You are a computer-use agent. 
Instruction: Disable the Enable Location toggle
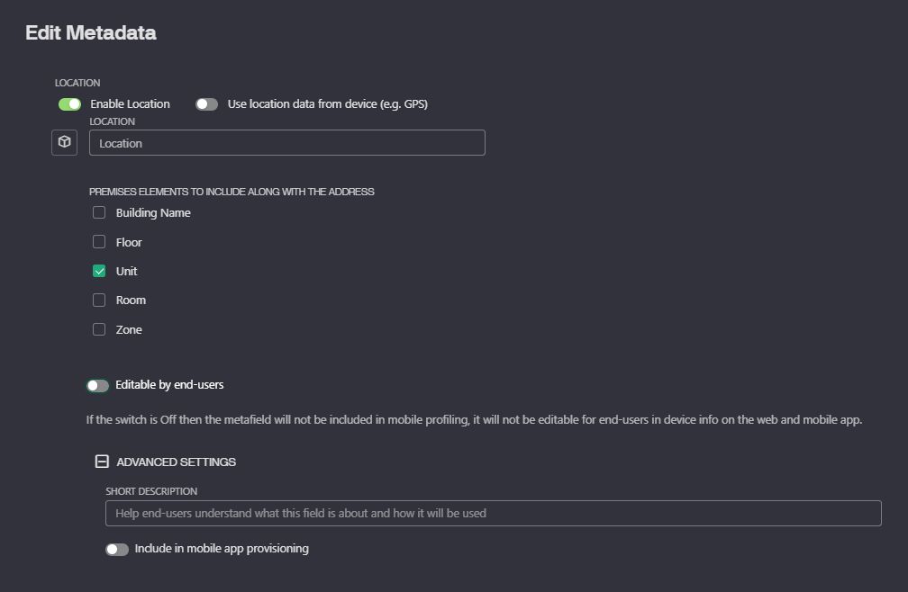(x=69, y=104)
